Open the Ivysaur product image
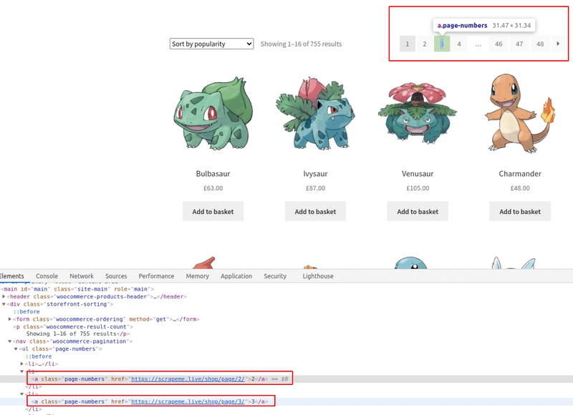This screenshot has height=415, width=573. pyautogui.click(x=315, y=113)
